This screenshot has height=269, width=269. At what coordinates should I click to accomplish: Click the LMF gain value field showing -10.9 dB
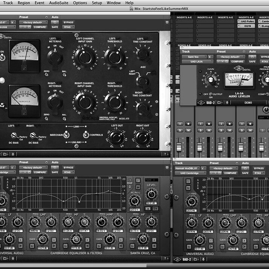[x=43, y=248]
